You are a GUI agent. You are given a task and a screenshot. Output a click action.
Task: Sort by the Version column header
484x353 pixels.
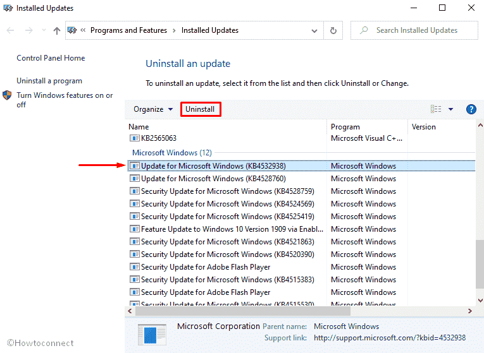point(423,127)
